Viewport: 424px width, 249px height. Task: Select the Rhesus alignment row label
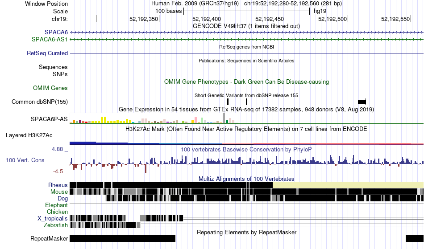tap(58, 185)
